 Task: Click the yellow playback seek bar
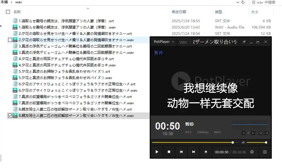pyautogui.click(x=195, y=142)
